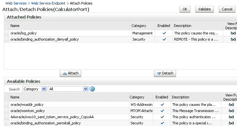Run the available policies search
The image size is (237, 126).
(92, 89)
